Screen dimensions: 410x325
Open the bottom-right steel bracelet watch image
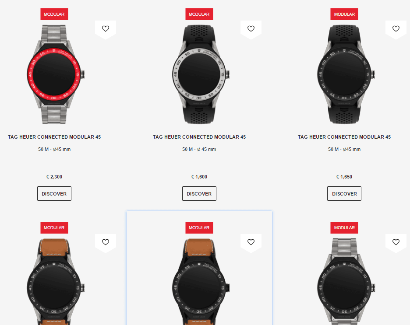[x=346, y=282]
